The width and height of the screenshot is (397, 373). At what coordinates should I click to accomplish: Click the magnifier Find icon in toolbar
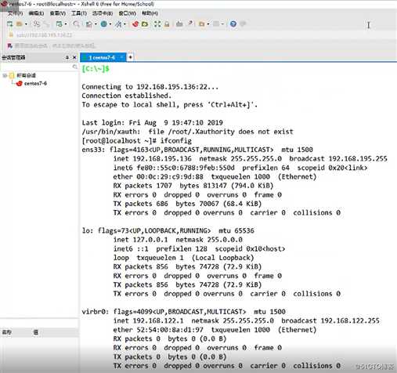76,24
